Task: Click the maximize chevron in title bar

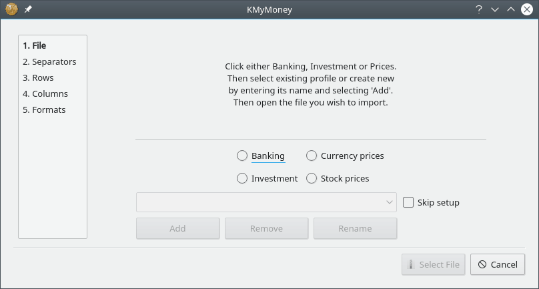Action: (x=511, y=9)
